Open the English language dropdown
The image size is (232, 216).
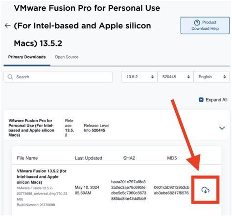[x=211, y=77]
